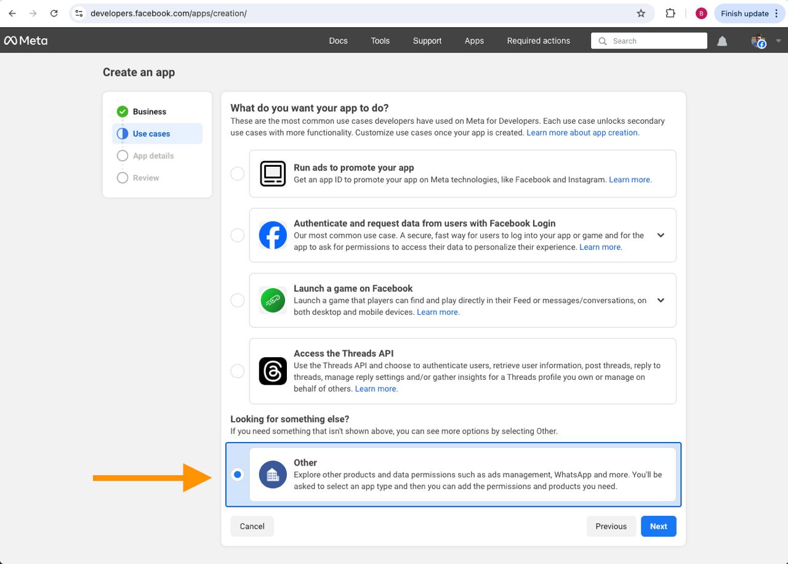
Task: Open Learn more about app creation link
Action: click(x=582, y=132)
